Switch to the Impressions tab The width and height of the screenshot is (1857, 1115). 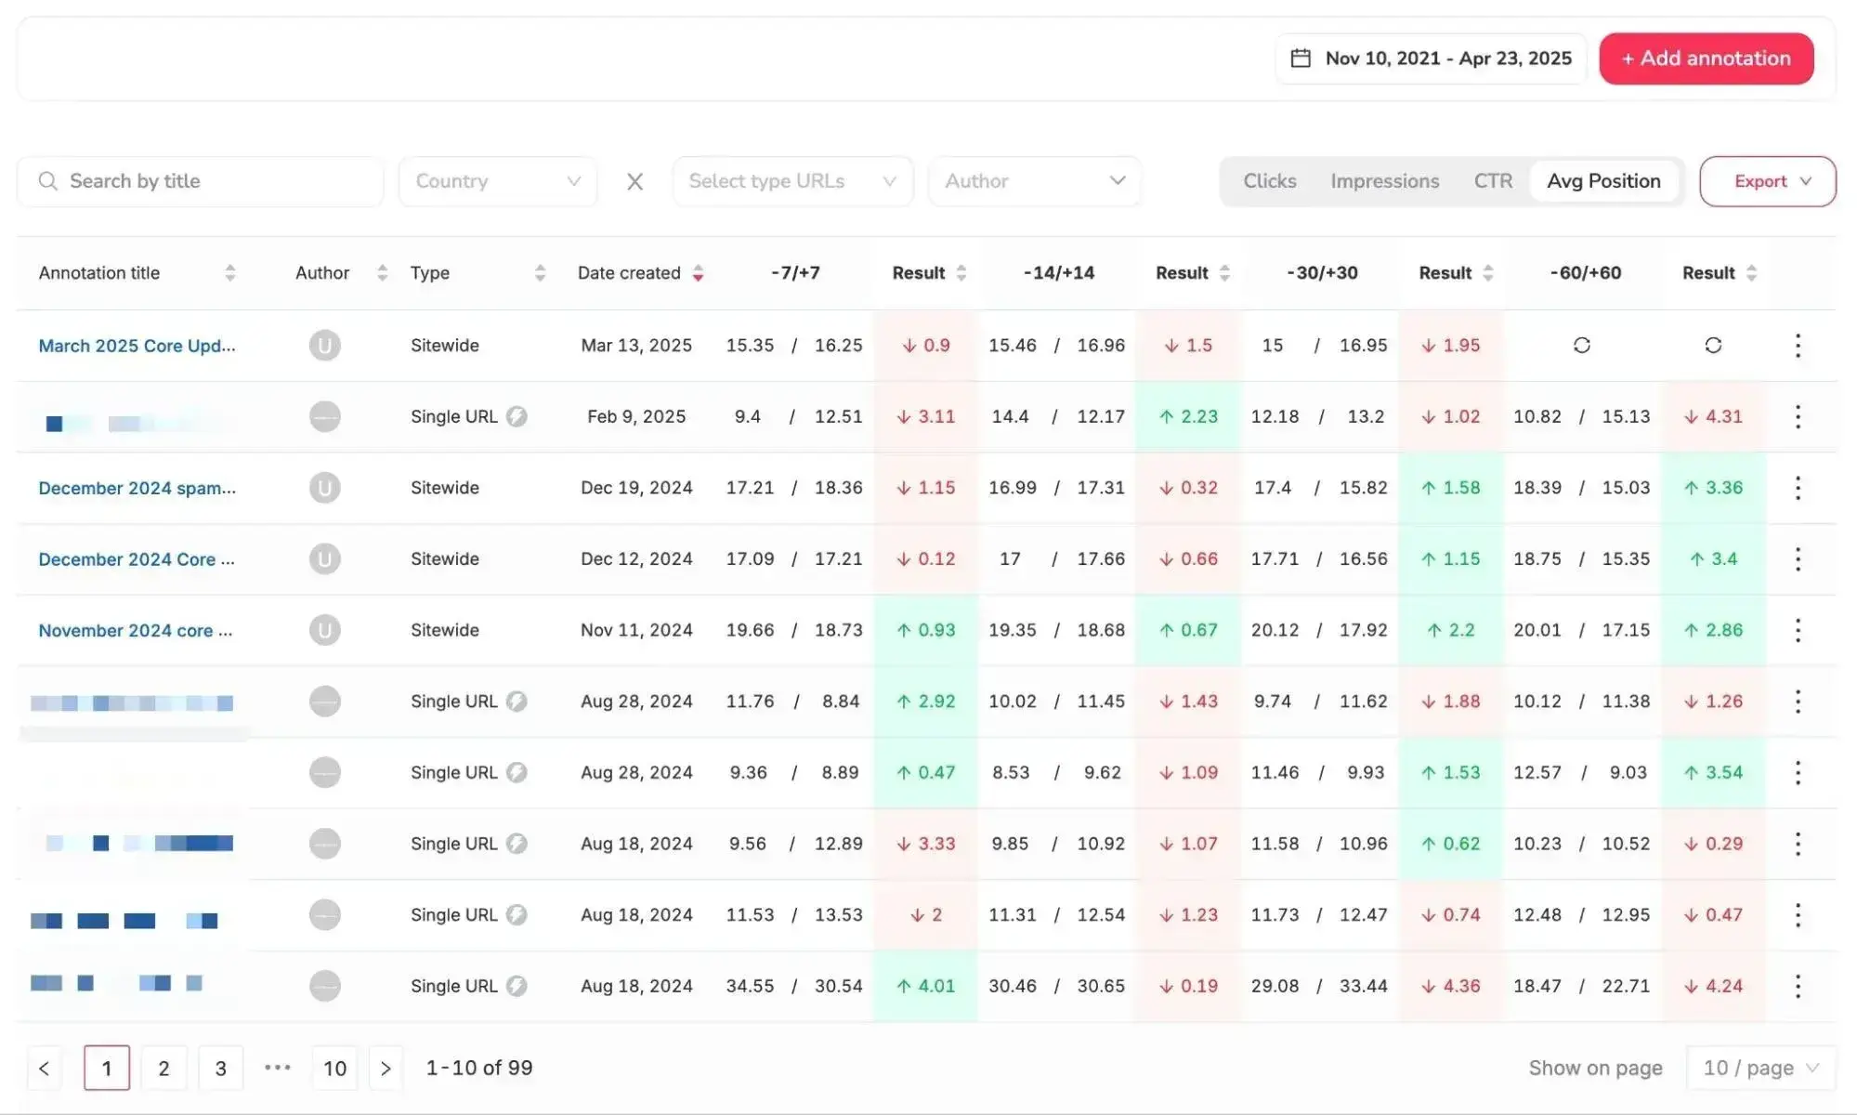1384,180
